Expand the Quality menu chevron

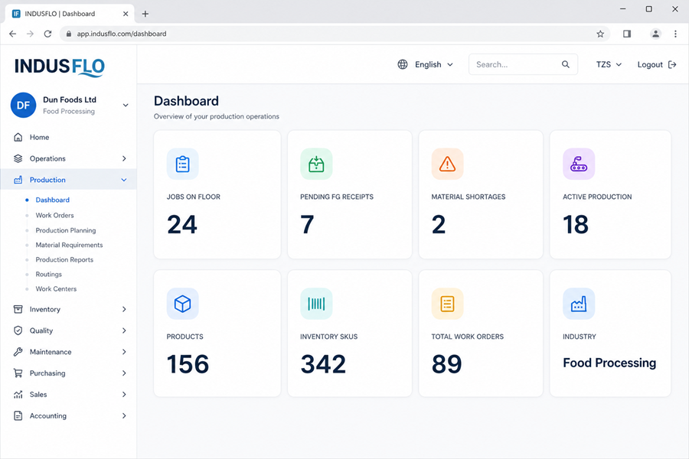(124, 330)
